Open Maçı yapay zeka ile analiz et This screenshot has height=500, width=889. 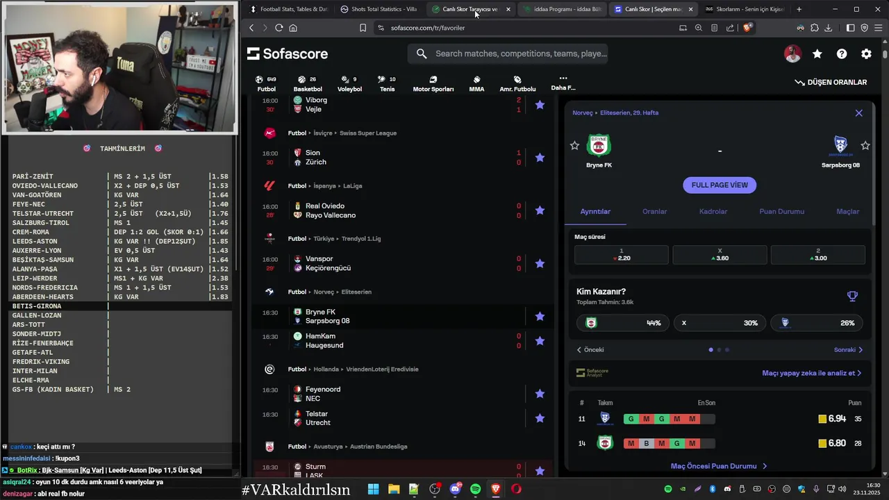tap(812, 373)
